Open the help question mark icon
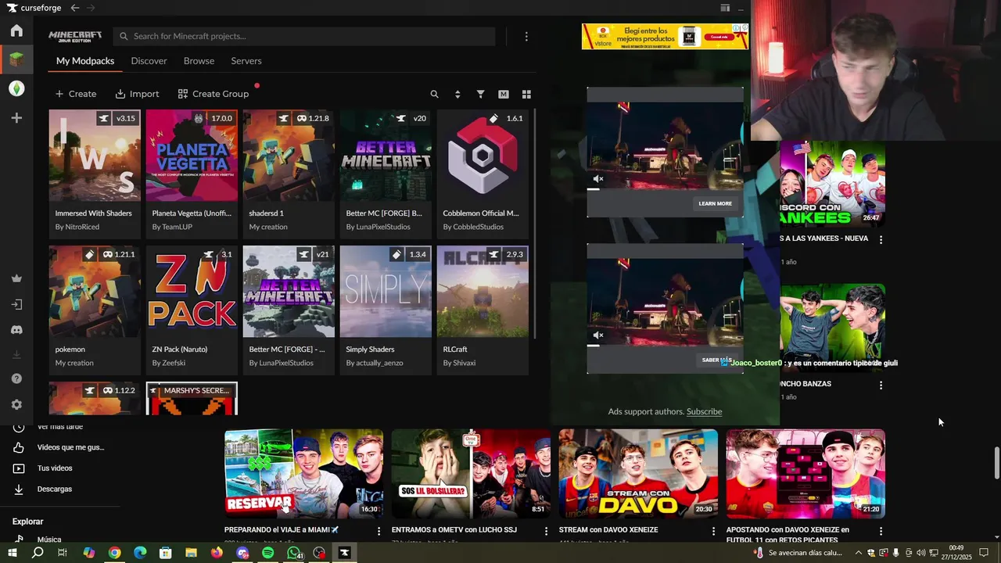 coord(16,378)
